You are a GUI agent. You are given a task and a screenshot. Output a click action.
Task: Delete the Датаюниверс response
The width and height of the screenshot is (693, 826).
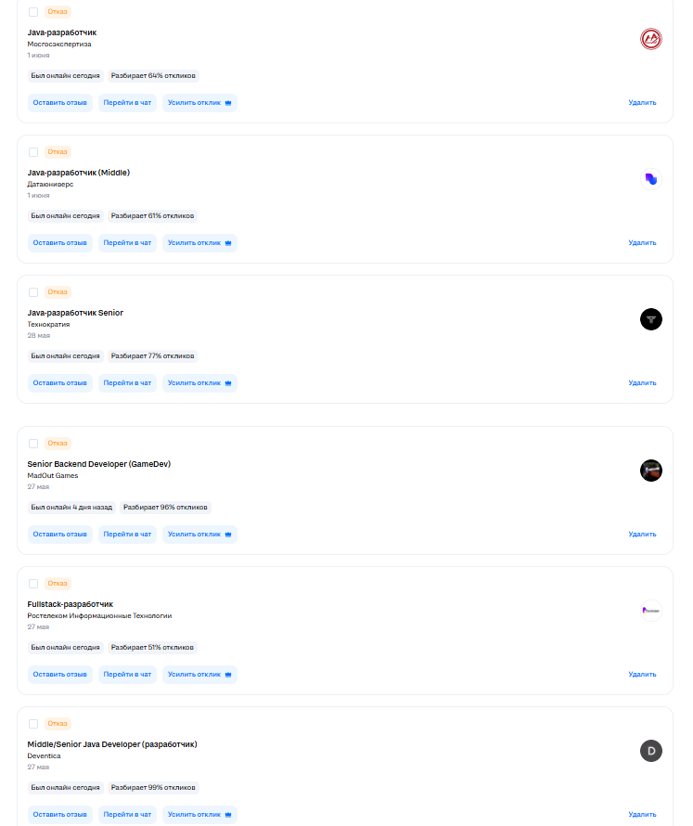(x=642, y=243)
